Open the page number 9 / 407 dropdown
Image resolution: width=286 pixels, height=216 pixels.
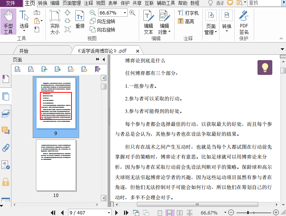[109, 213]
